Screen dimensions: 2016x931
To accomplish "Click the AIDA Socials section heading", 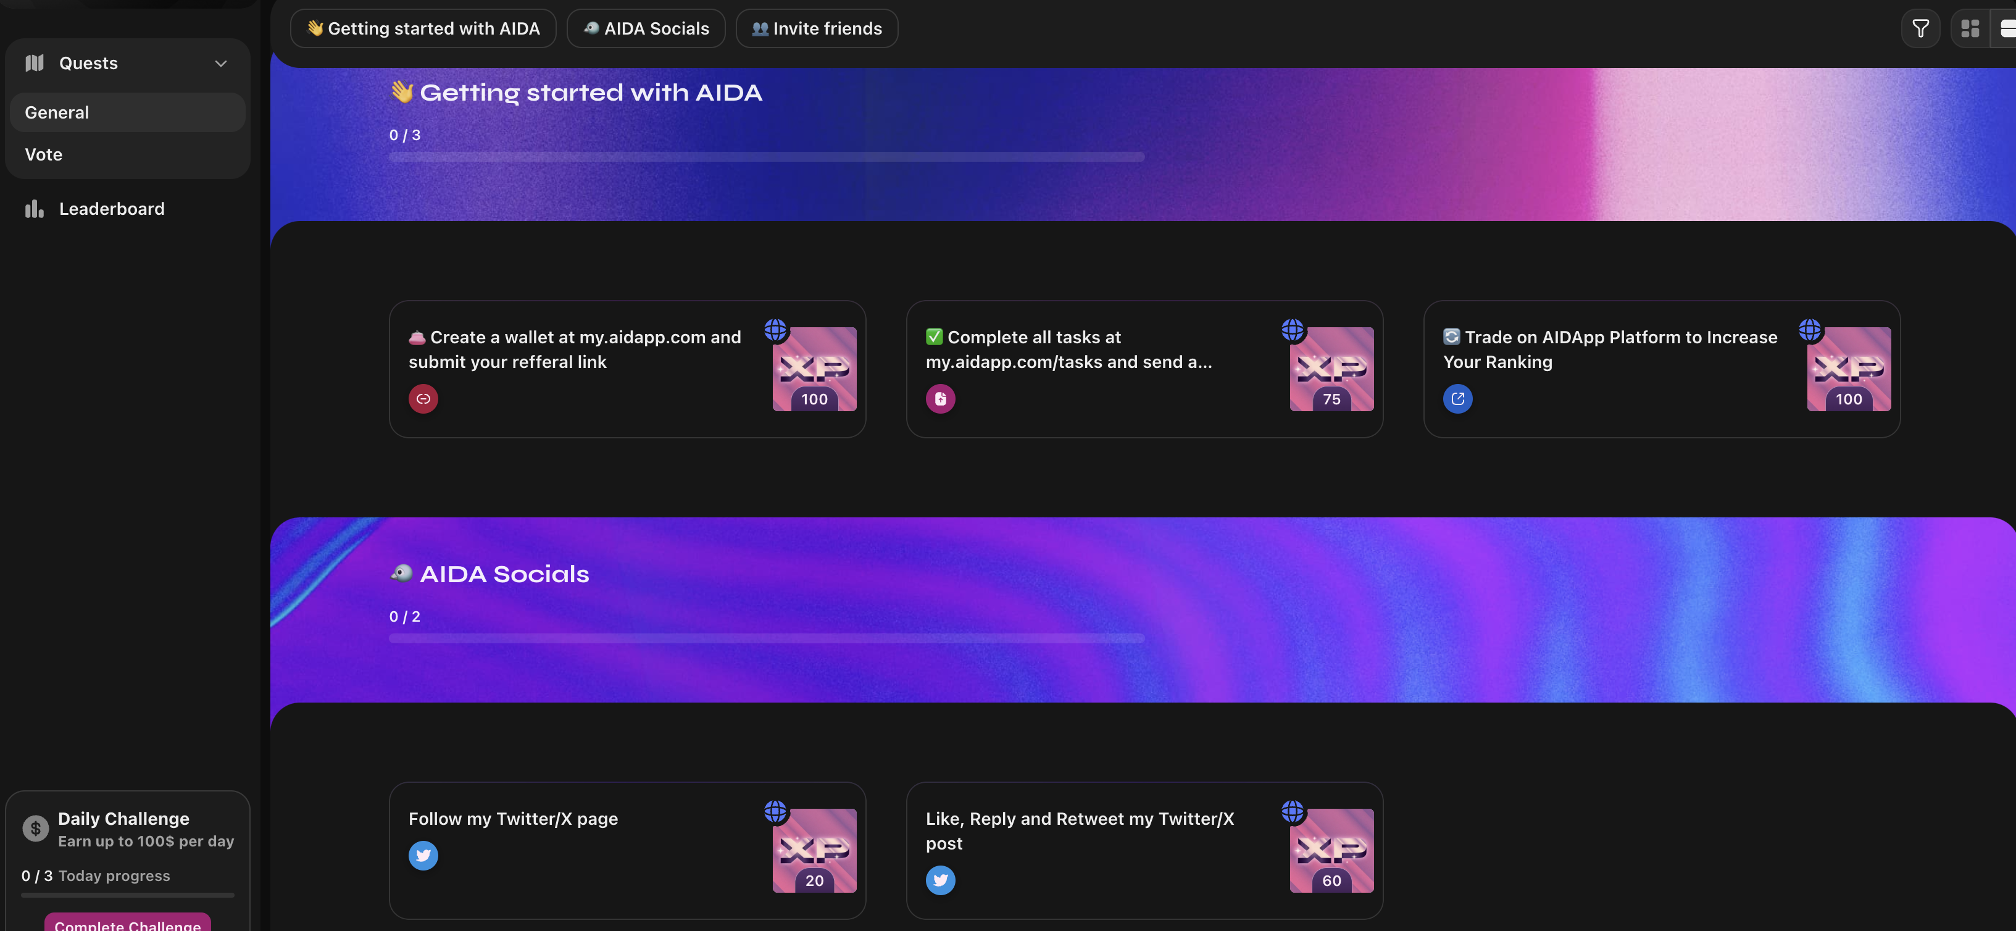I will [490, 574].
